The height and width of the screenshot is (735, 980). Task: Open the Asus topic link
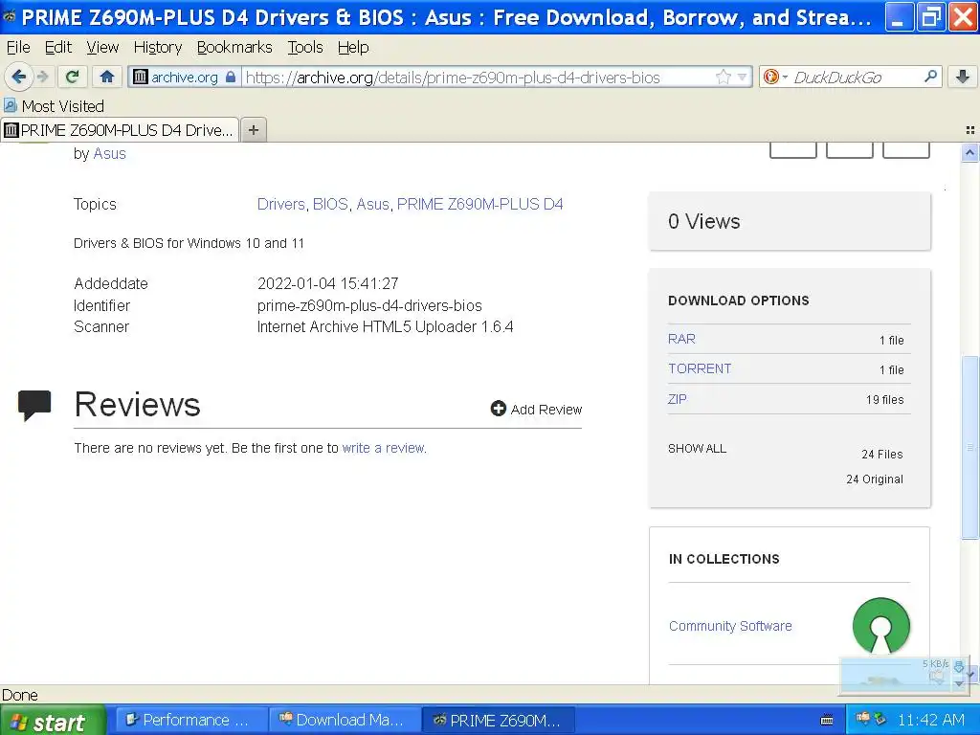click(372, 205)
